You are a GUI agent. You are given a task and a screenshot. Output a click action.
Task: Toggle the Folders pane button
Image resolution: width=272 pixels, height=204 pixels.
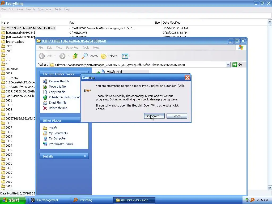(x=109, y=56)
